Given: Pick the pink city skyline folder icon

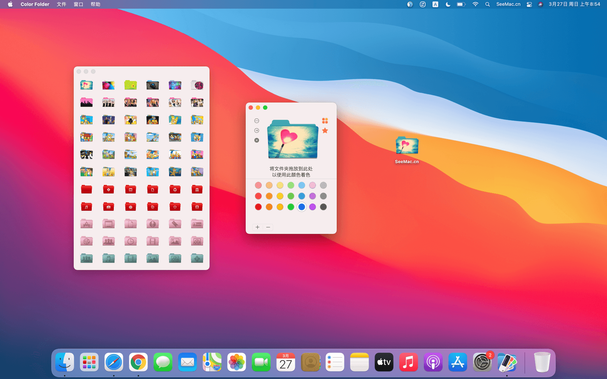Looking at the screenshot, I should tap(86, 103).
